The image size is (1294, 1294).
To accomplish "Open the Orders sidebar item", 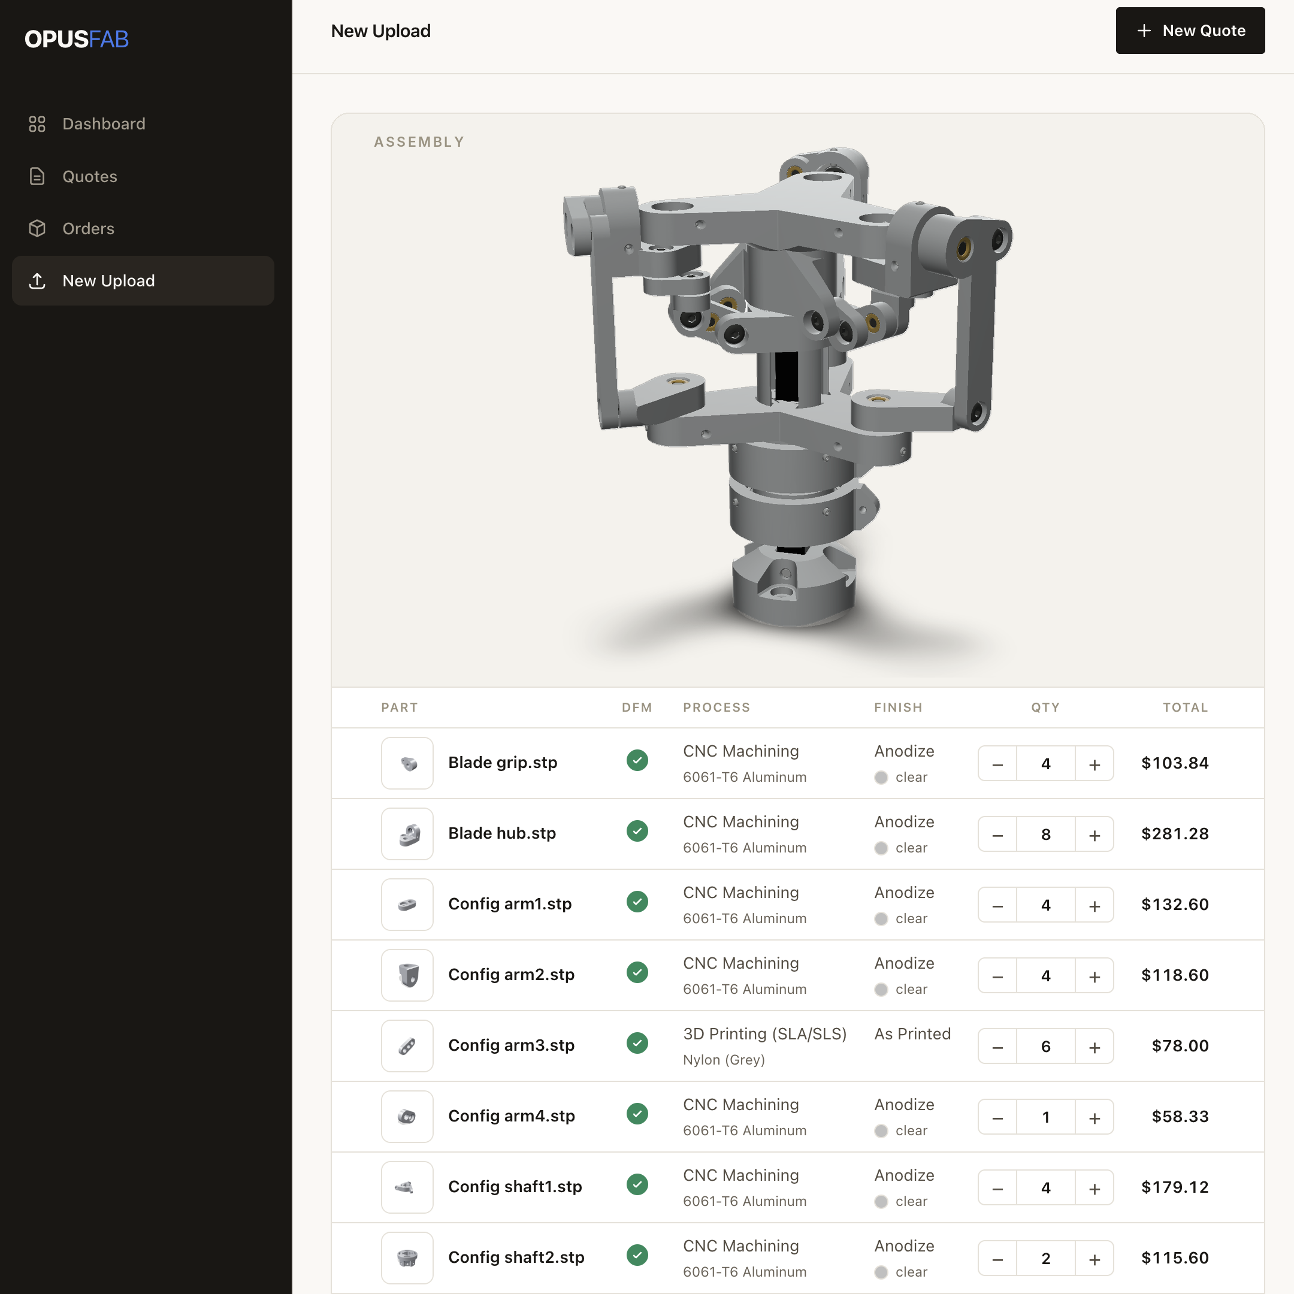I will click(x=143, y=228).
